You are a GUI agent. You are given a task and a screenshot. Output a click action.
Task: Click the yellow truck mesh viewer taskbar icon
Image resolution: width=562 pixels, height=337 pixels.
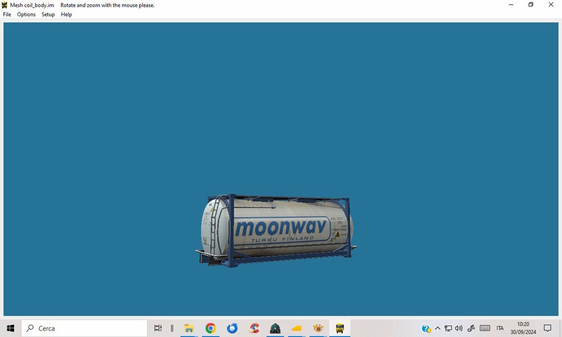[x=340, y=328]
